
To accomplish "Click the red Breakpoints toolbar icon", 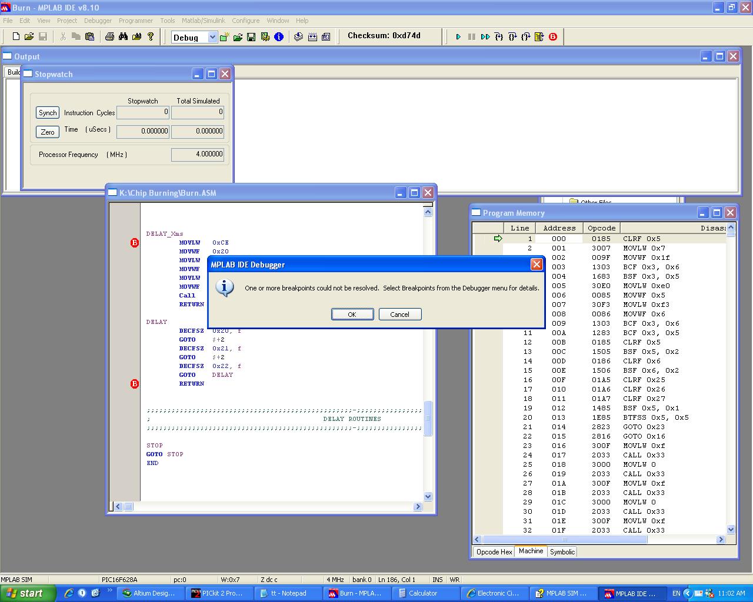I will click(x=553, y=37).
